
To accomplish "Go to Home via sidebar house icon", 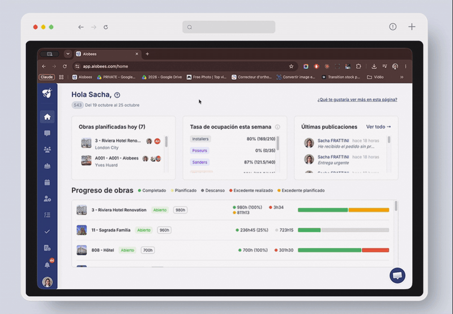I will pyautogui.click(x=47, y=117).
